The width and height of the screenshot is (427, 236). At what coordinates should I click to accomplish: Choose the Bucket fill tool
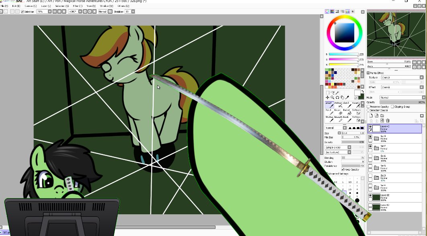coord(347,112)
